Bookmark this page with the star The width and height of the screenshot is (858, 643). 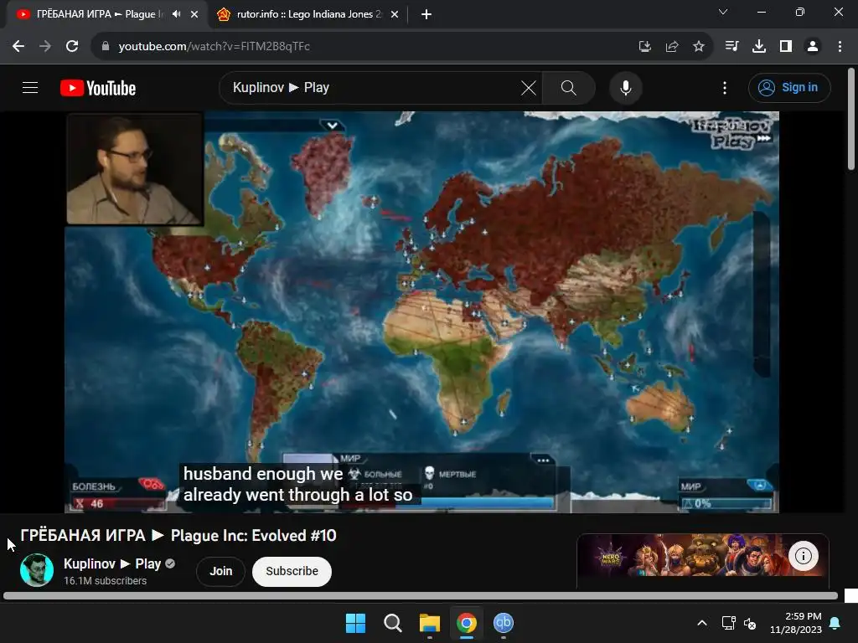click(698, 47)
